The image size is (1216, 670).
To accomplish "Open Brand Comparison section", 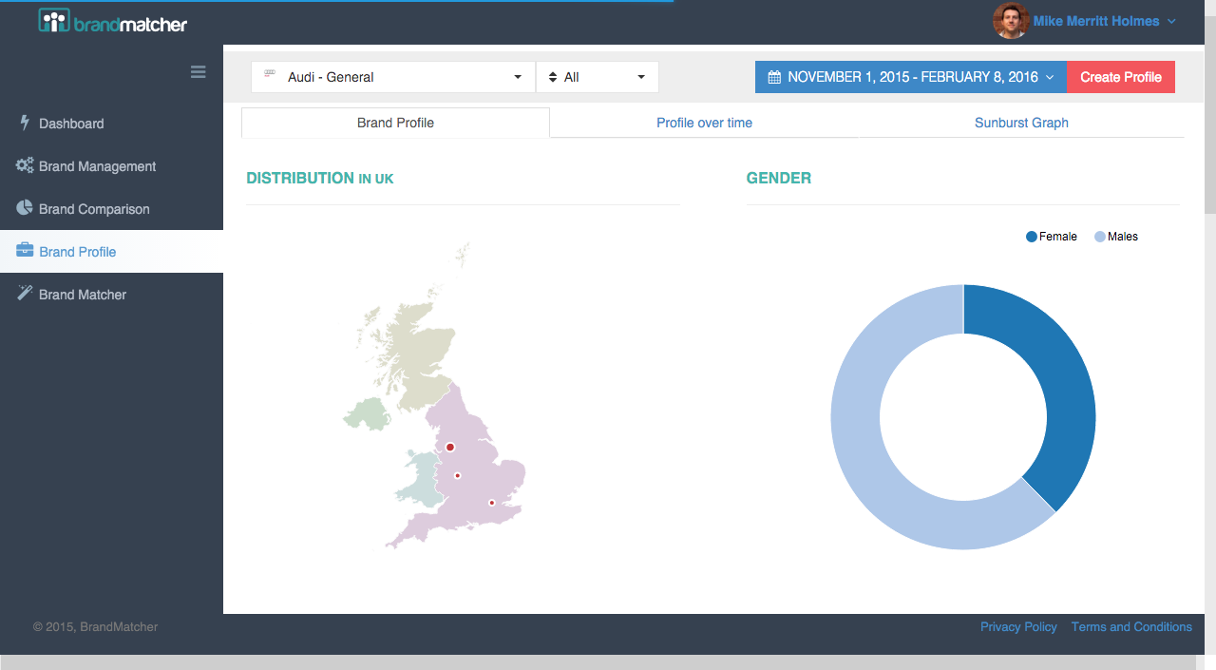I will tap(111, 209).
